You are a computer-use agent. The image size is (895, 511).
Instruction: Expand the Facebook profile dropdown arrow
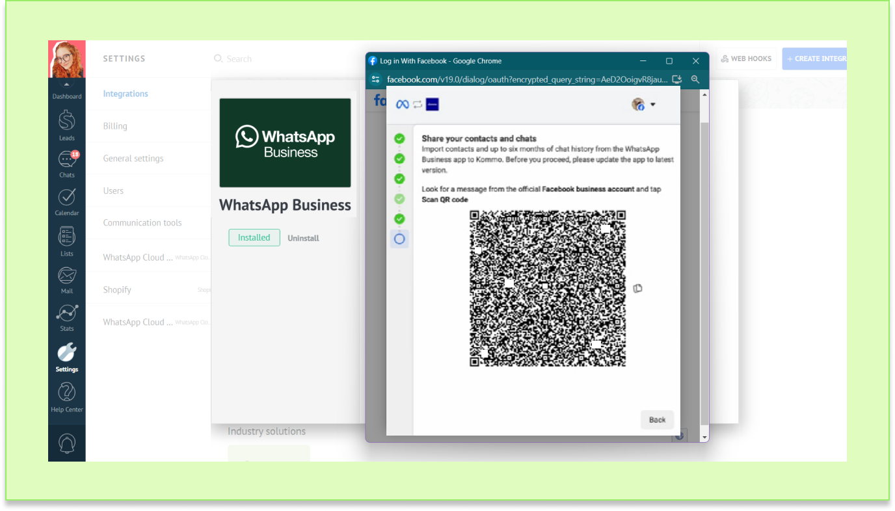tap(652, 105)
